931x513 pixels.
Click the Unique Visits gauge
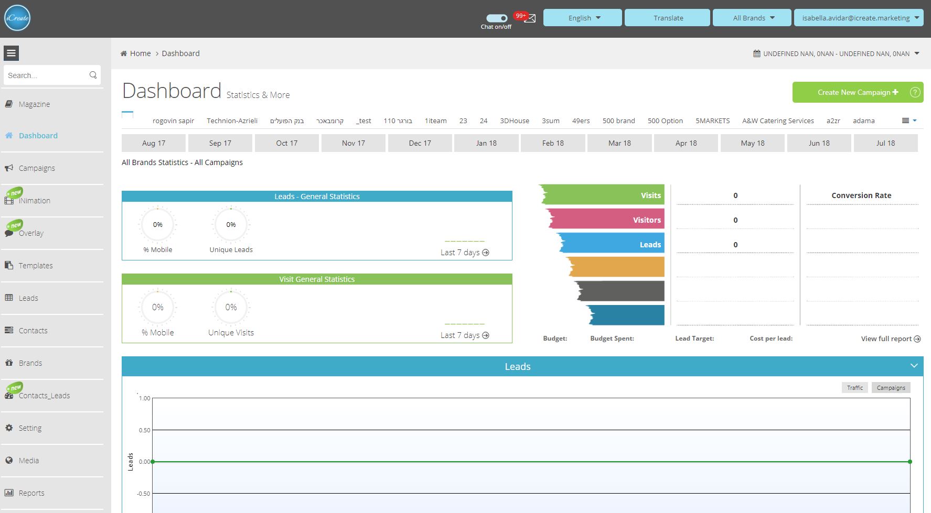click(231, 307)
